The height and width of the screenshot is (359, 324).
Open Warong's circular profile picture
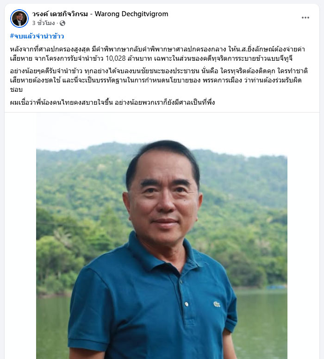point(19,19)
